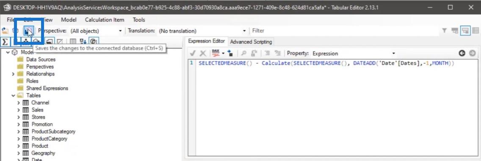The image size is (481, 161).
Task: Select the Expression Editor tab
Action: (x=207, y=41)
